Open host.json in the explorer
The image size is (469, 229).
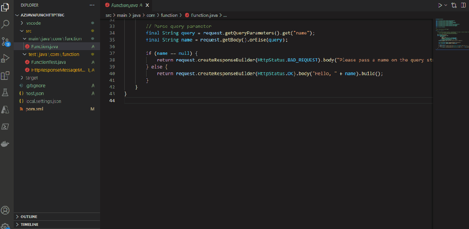click(57, 94)
